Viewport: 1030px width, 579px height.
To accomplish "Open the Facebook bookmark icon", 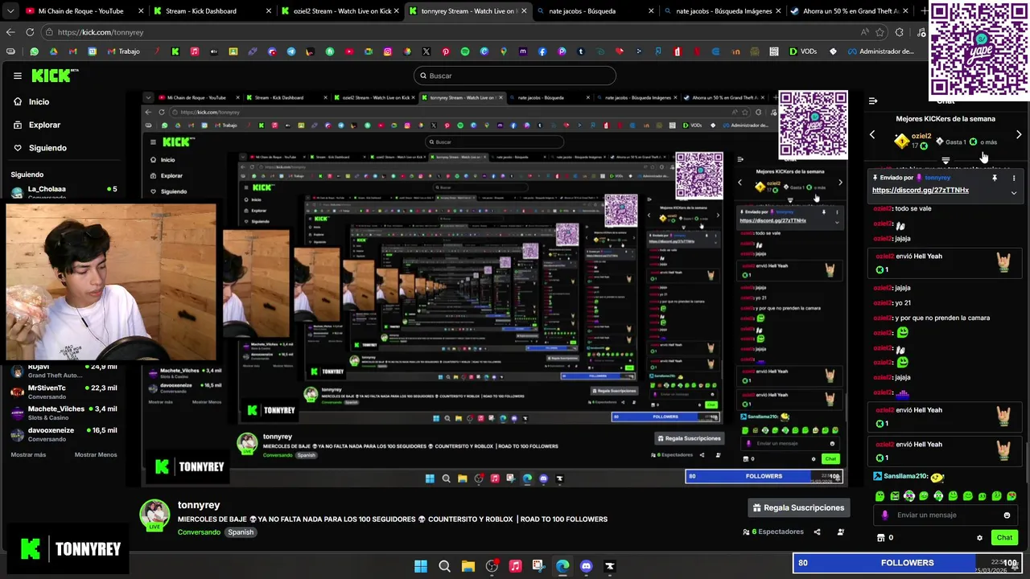I will (x=542, y=51).
